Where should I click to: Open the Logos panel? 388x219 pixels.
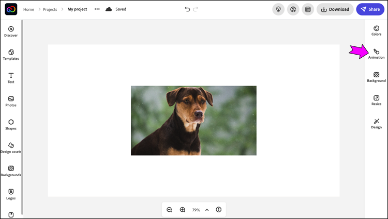(x=11, y=194)
